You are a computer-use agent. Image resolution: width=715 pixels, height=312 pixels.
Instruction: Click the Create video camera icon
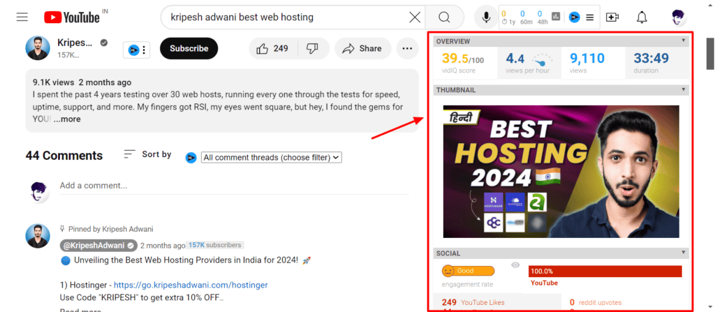pos(612,17)
